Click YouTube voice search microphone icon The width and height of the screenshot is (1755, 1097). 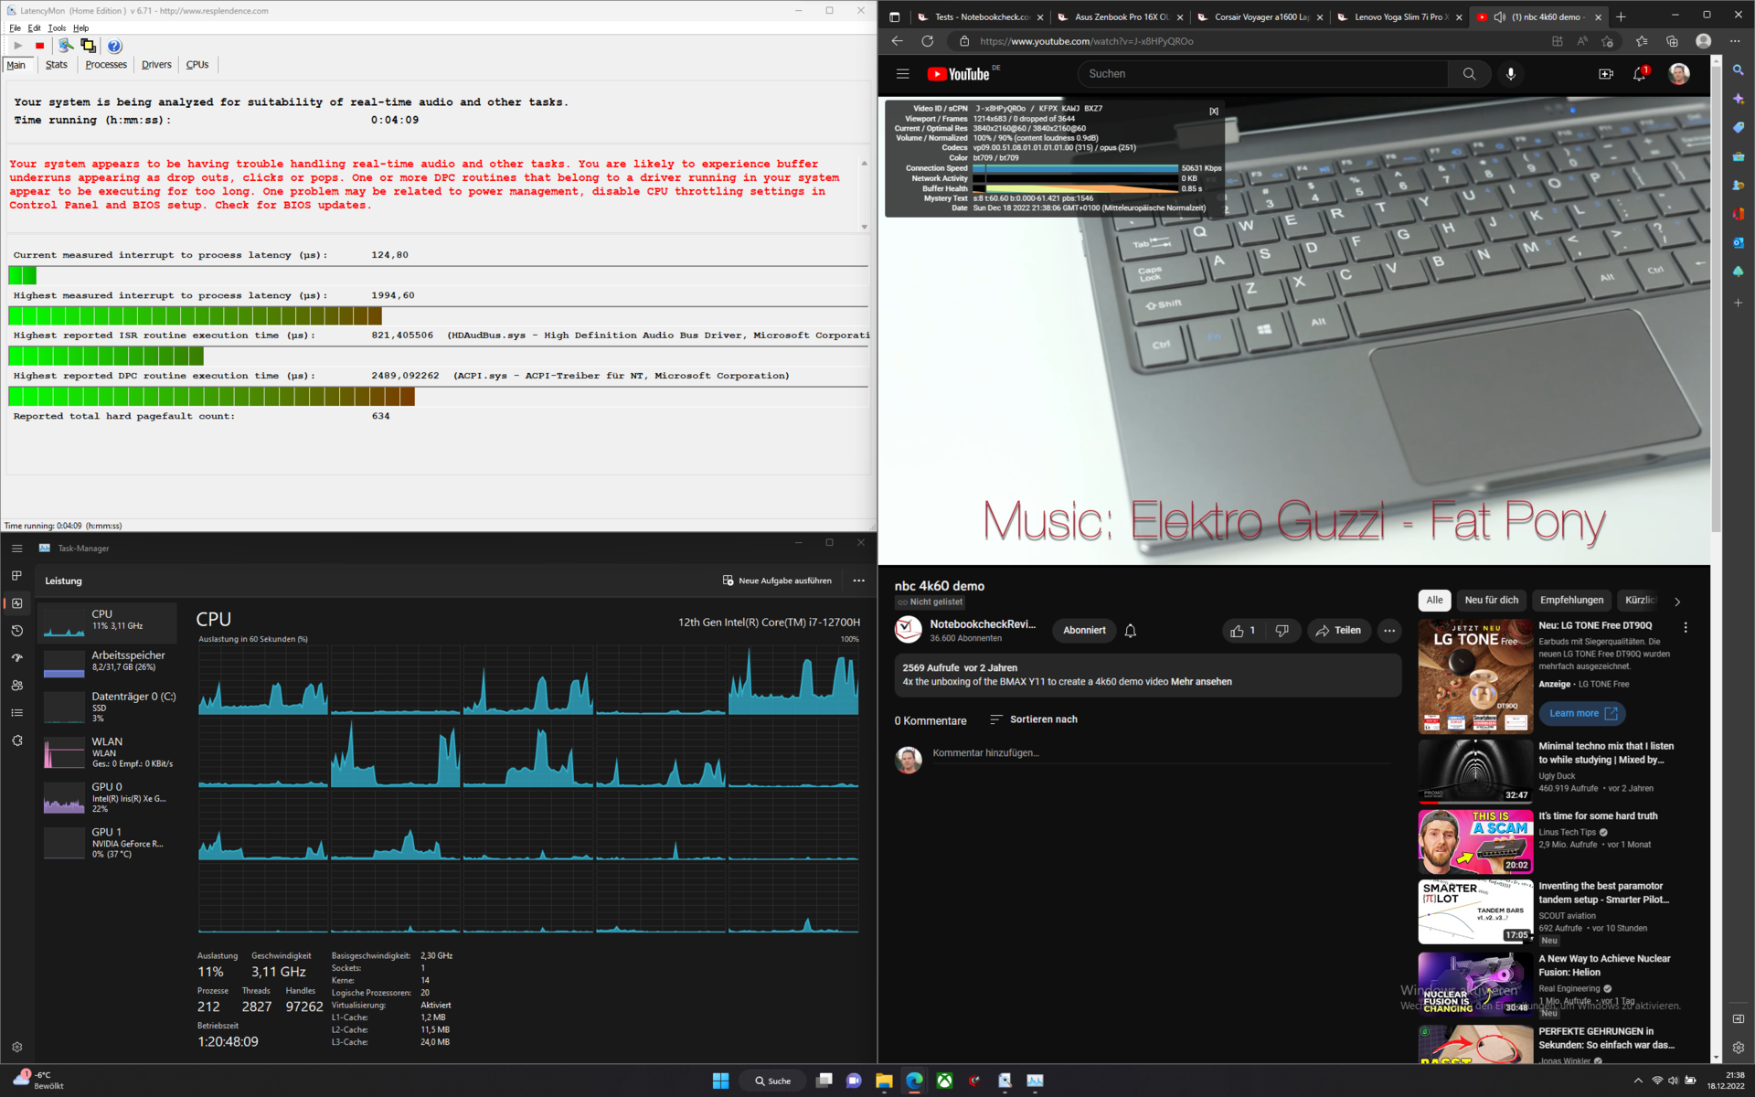tap(1510, 74)
